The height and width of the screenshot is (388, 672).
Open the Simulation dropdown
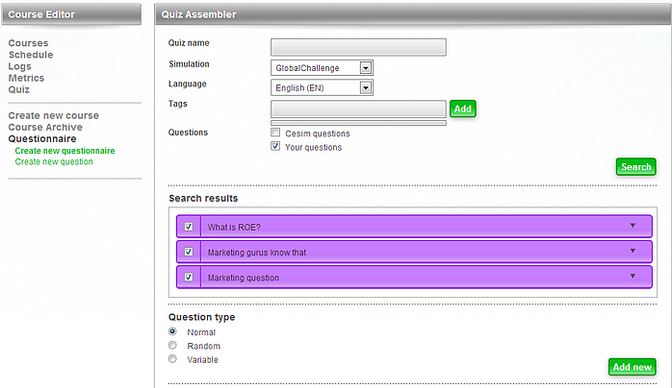[366, 68]
